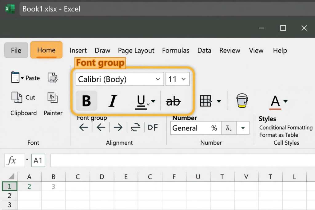Screen dimensions: 315x210
Task: Toggle Strikethrough ab button
Action: 173,101
